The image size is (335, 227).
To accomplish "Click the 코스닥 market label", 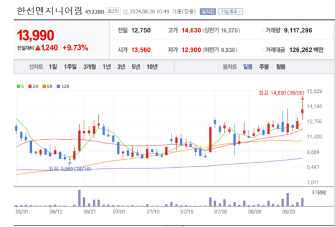I will click(x=113, y=11).
